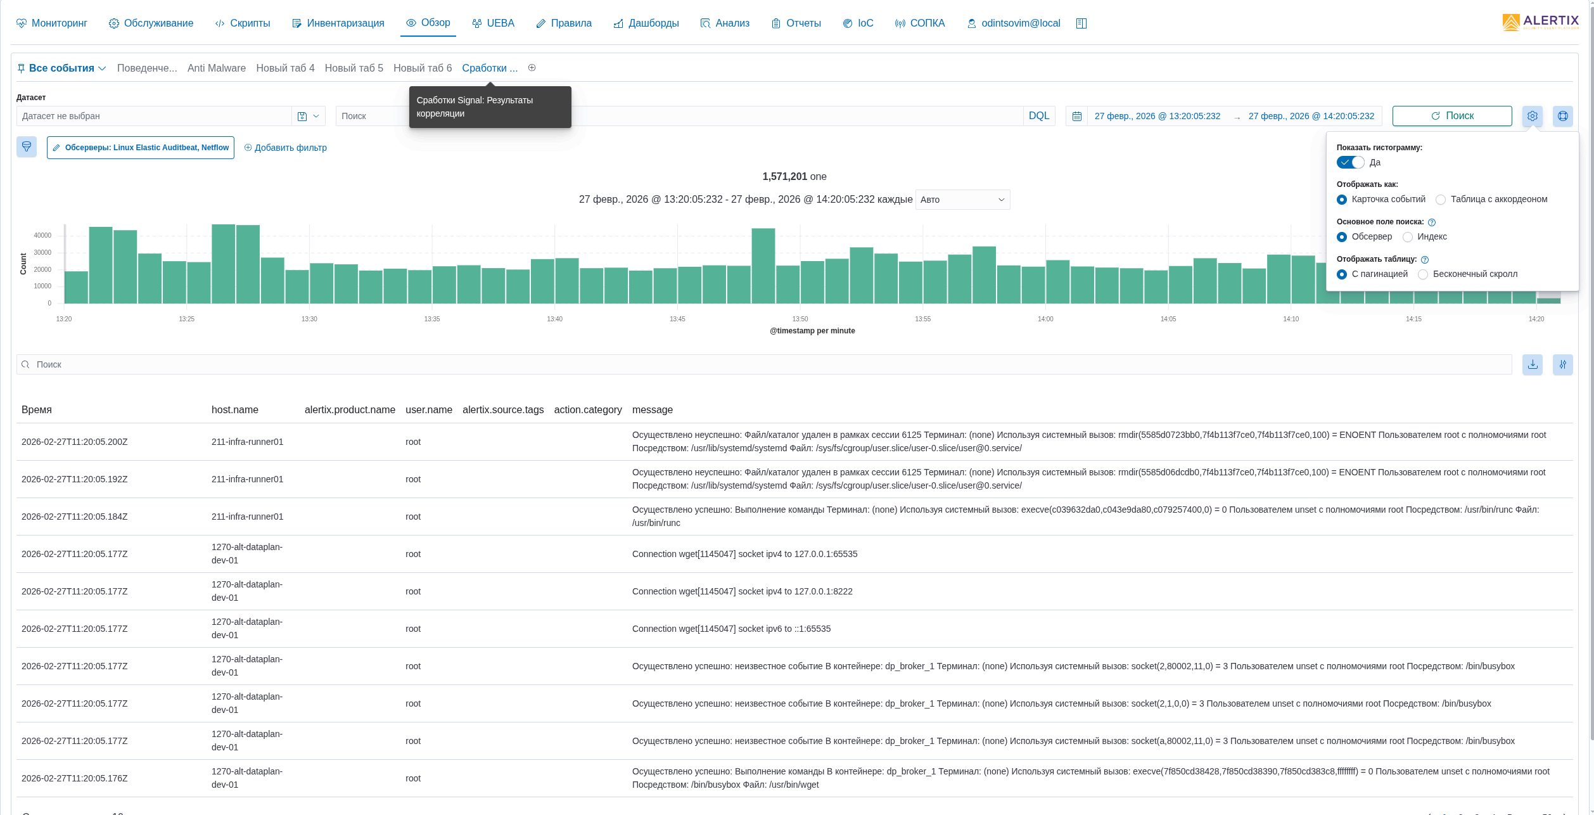Expand the Все события tab chevron
Viewport: 1594px width, 815px height.
(102, 68)
